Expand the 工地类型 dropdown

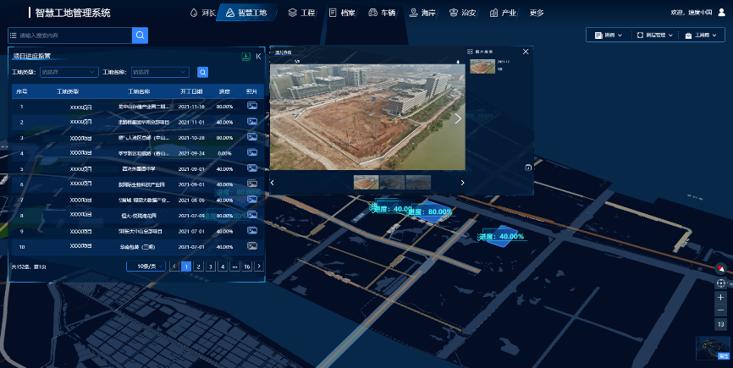point(69,73)
